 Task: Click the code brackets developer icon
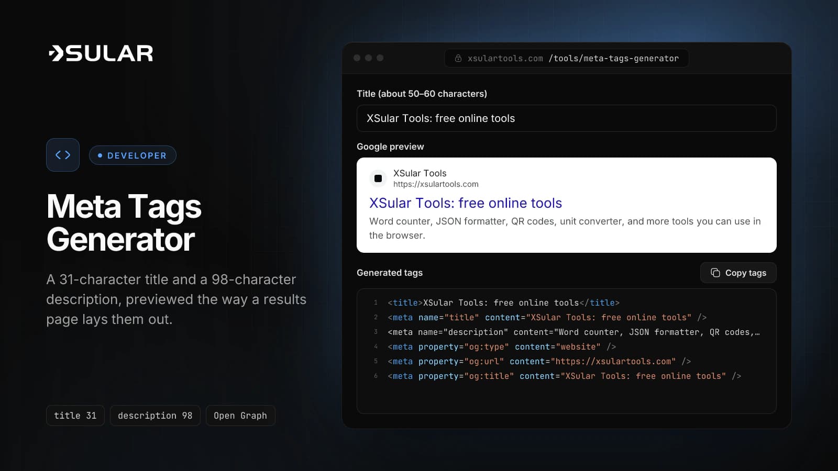point(63,155)
